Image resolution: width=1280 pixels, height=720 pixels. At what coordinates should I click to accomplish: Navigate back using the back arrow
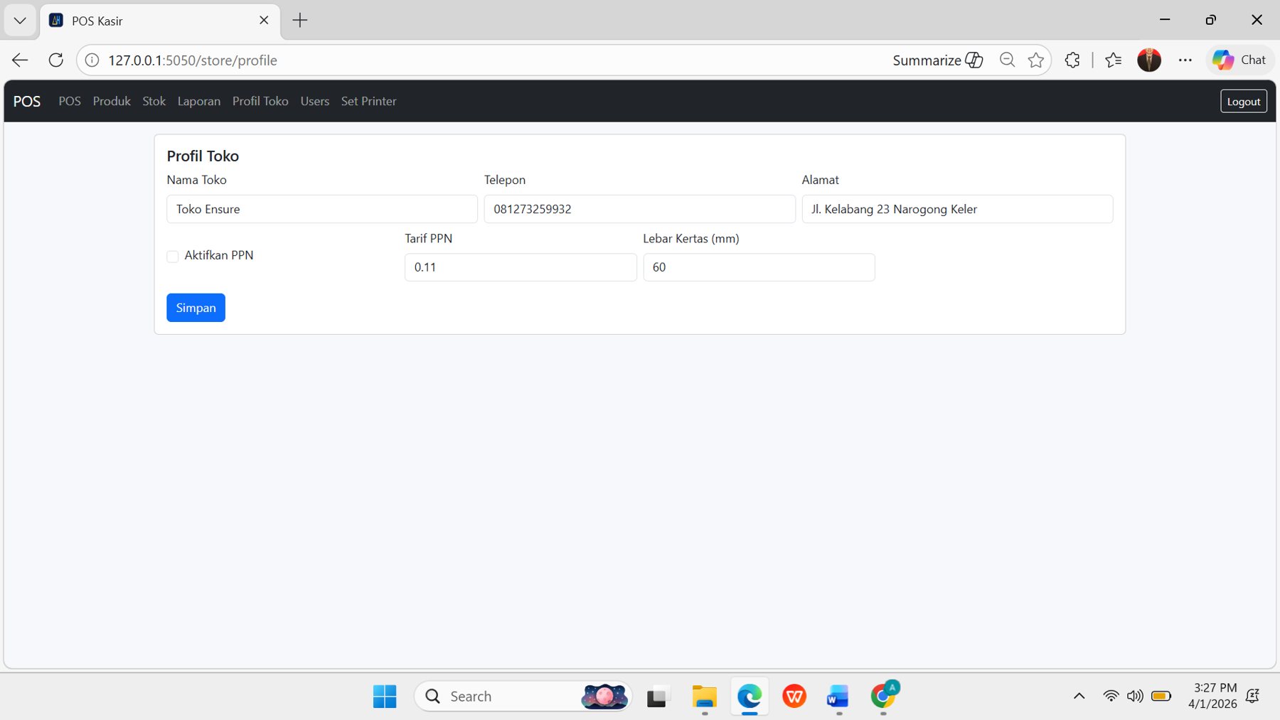pos(19,60)
